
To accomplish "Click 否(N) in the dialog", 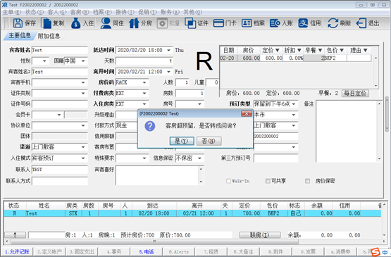I will (209, 141).
